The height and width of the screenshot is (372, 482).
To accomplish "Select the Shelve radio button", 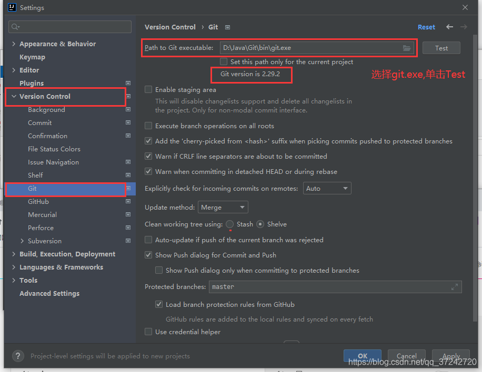I will 260,224.
